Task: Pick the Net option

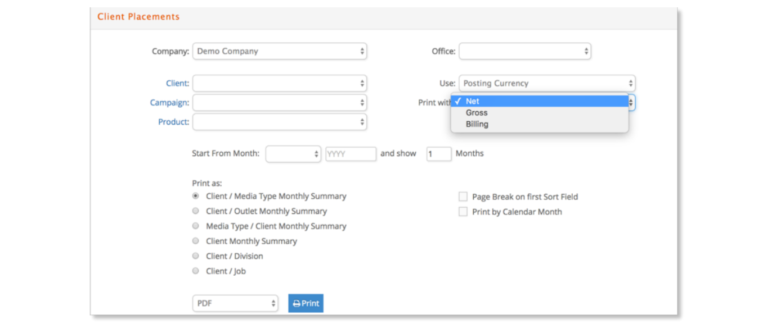Action: (x=473, y=102)
